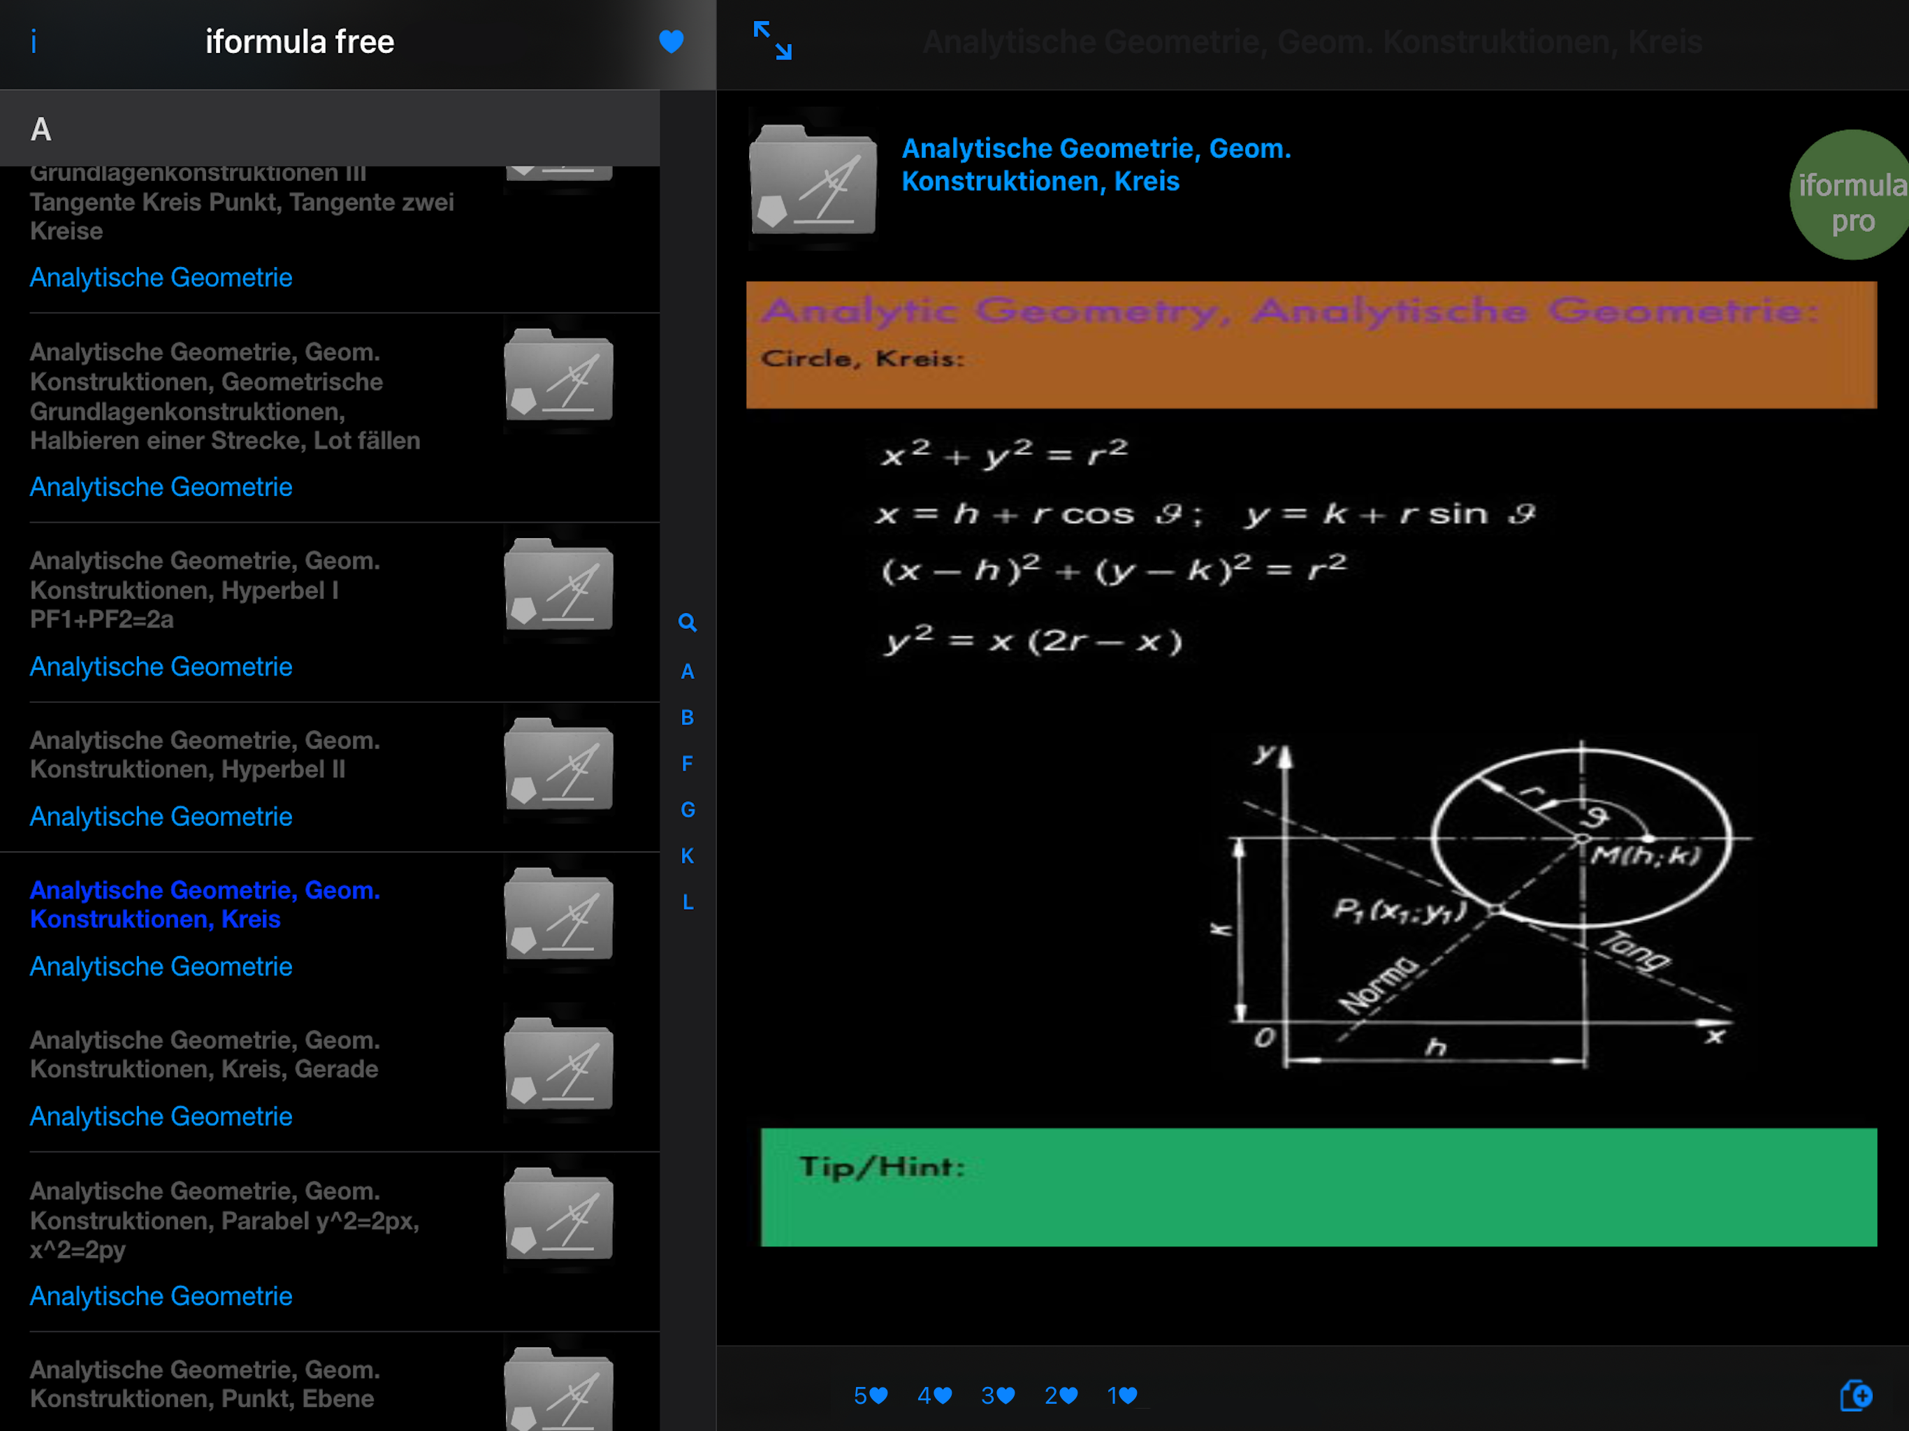Open Hyperbel I PF1+PF2=2a entry
Screen dimensions: 1909x1431
coord(205,590)
